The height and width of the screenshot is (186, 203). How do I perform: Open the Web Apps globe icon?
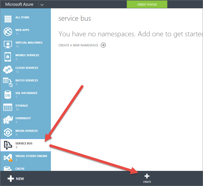(x=8, y=32)
